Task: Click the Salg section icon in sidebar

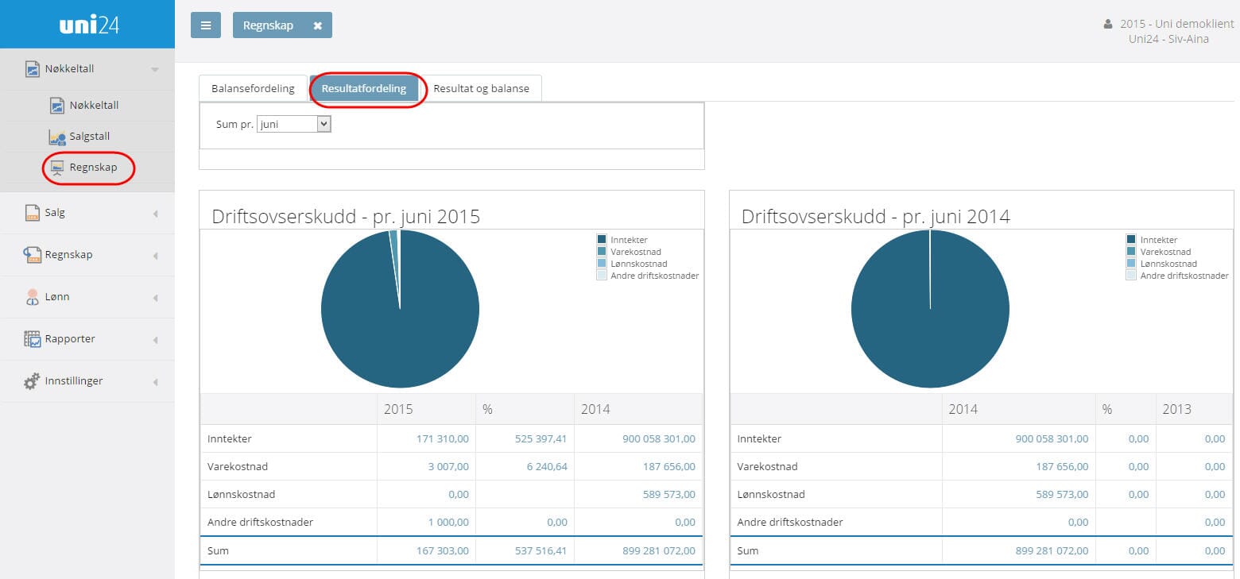Action: (32, 213)
